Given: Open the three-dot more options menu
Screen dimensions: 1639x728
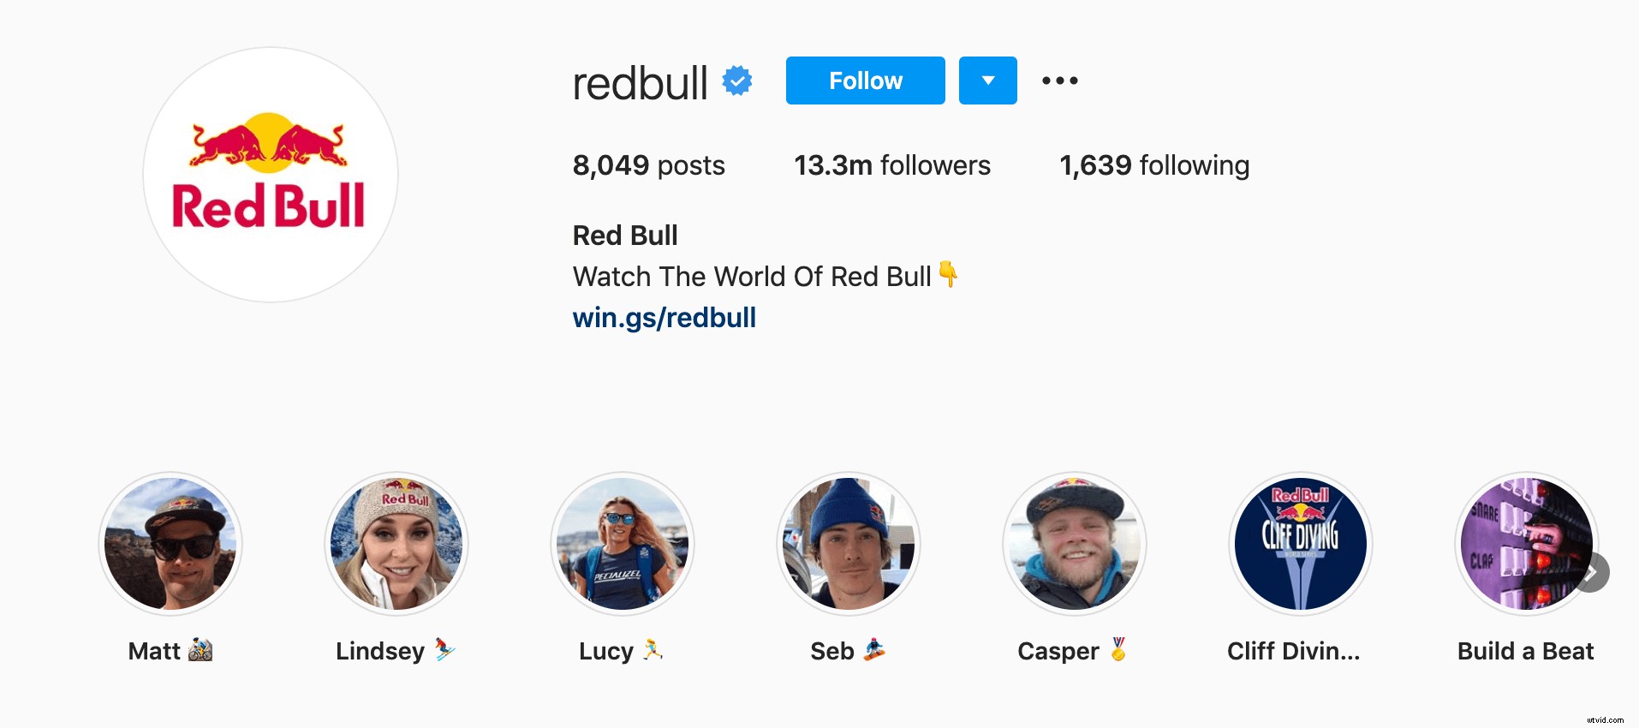Looking at the screenshot, I should coord(1059,81).
